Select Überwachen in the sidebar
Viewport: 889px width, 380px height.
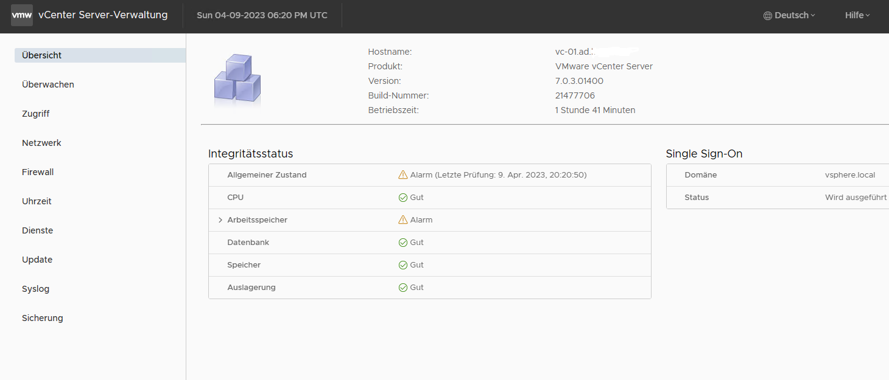[x=48, y=85]
